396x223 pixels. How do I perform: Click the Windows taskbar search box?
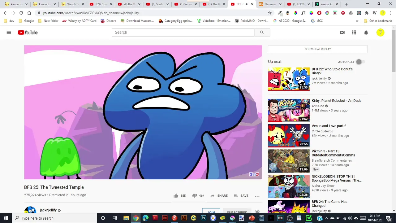click(54, 218)
